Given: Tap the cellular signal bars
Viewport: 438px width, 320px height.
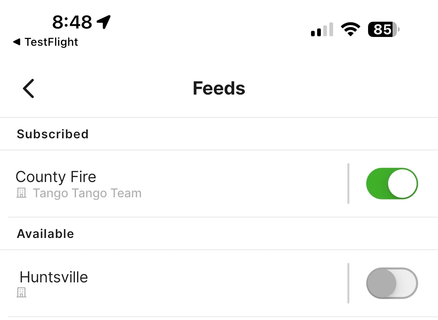Looking at the screenshot, I should coord(322,29).
